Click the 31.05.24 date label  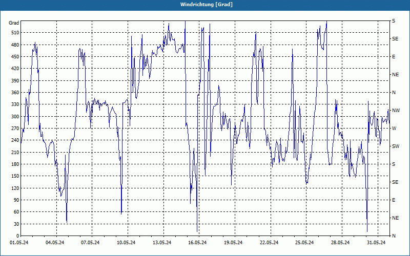pyautogui.click(x=377, y=243)
